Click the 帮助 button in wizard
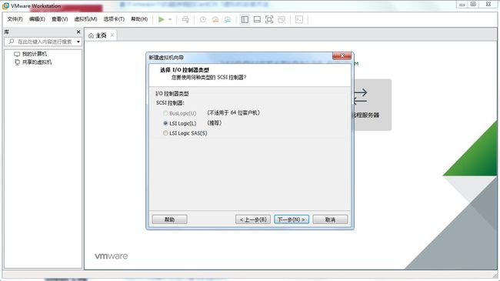 (x=169, y=219)
